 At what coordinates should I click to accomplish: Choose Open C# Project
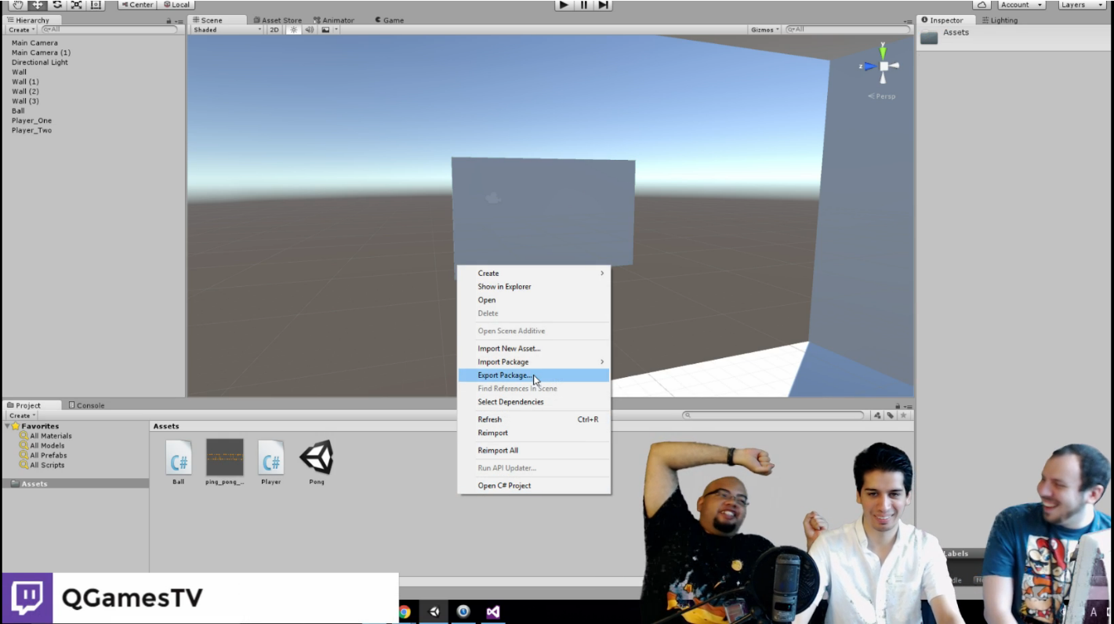pos(534,486)
